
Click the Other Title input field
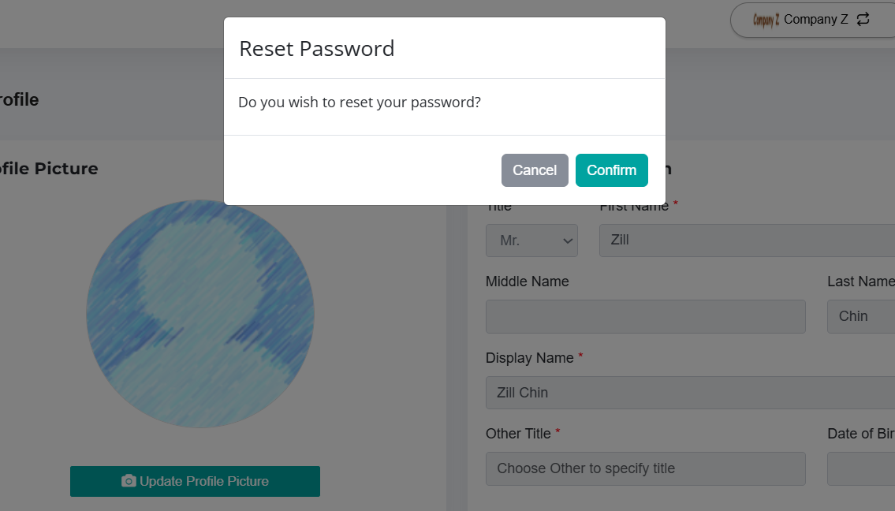click(x=646, y=468)
